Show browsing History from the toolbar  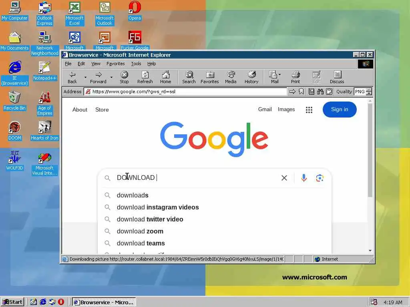(251, 77)
